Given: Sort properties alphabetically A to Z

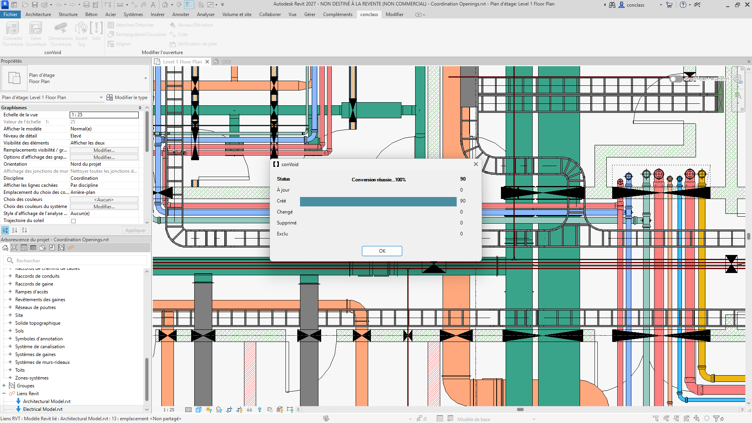Looking at the screenshot, I should click(14, 230).
